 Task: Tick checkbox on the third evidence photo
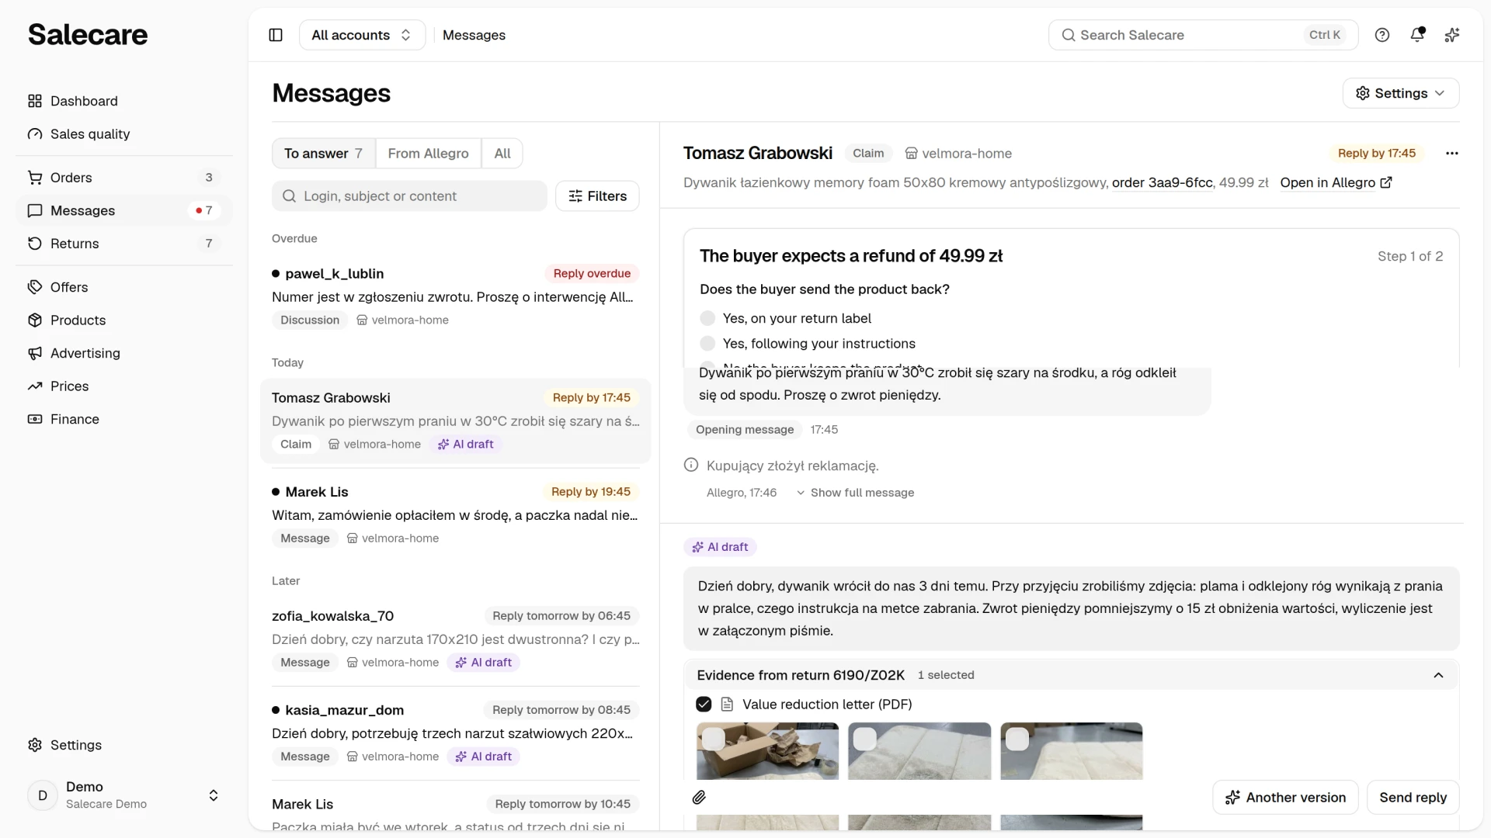pyautogui.click(x=1017, y=739)
